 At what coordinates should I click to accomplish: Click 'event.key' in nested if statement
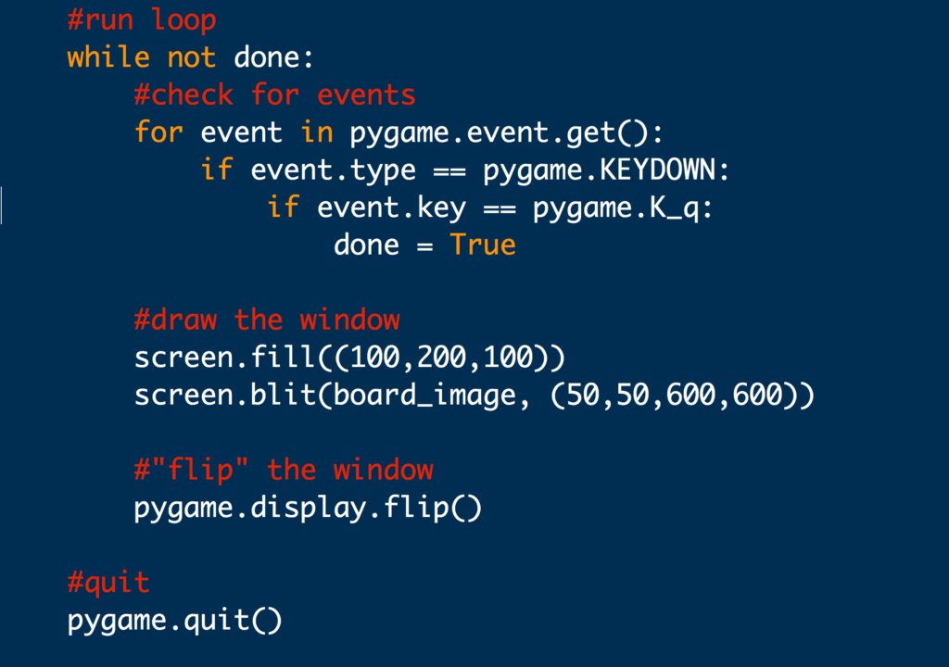coord(392,208)
